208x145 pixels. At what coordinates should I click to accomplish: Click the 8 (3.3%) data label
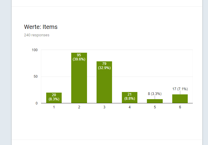(x=155, y=94)
